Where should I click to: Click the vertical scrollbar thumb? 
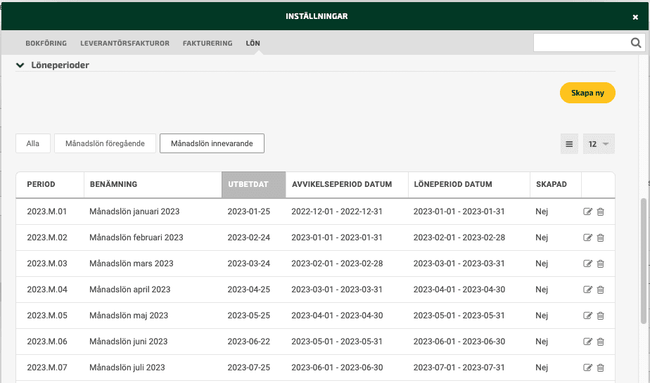pyautogui.click(x=644, y=261)
